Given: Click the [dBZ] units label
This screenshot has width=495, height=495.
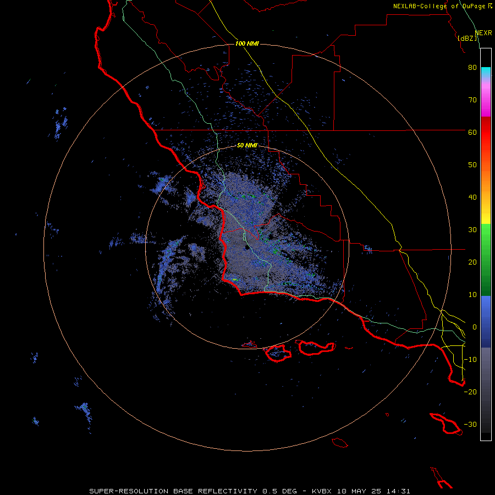Looking at the screenshot, I should point(468,38).
